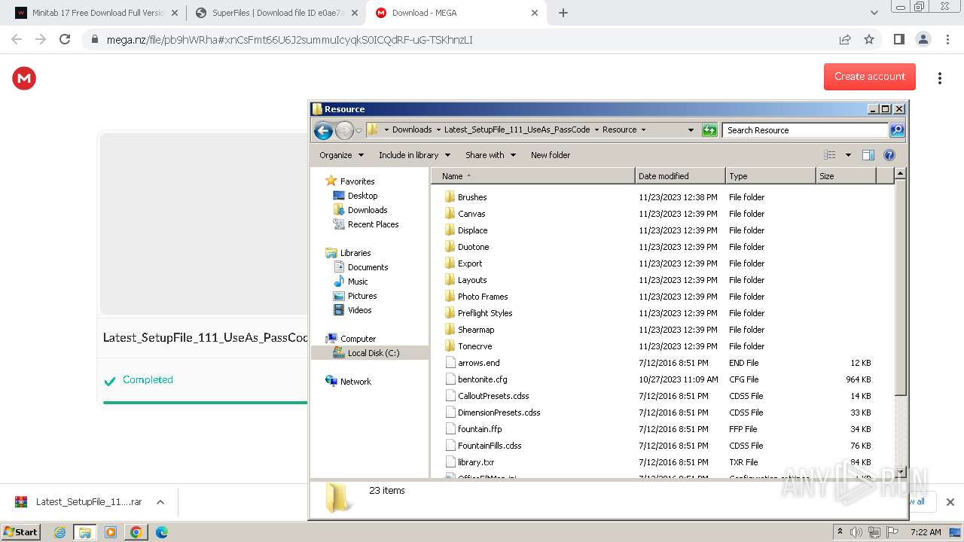
Task: Click Search Resource input field
Action: [805, 130]
